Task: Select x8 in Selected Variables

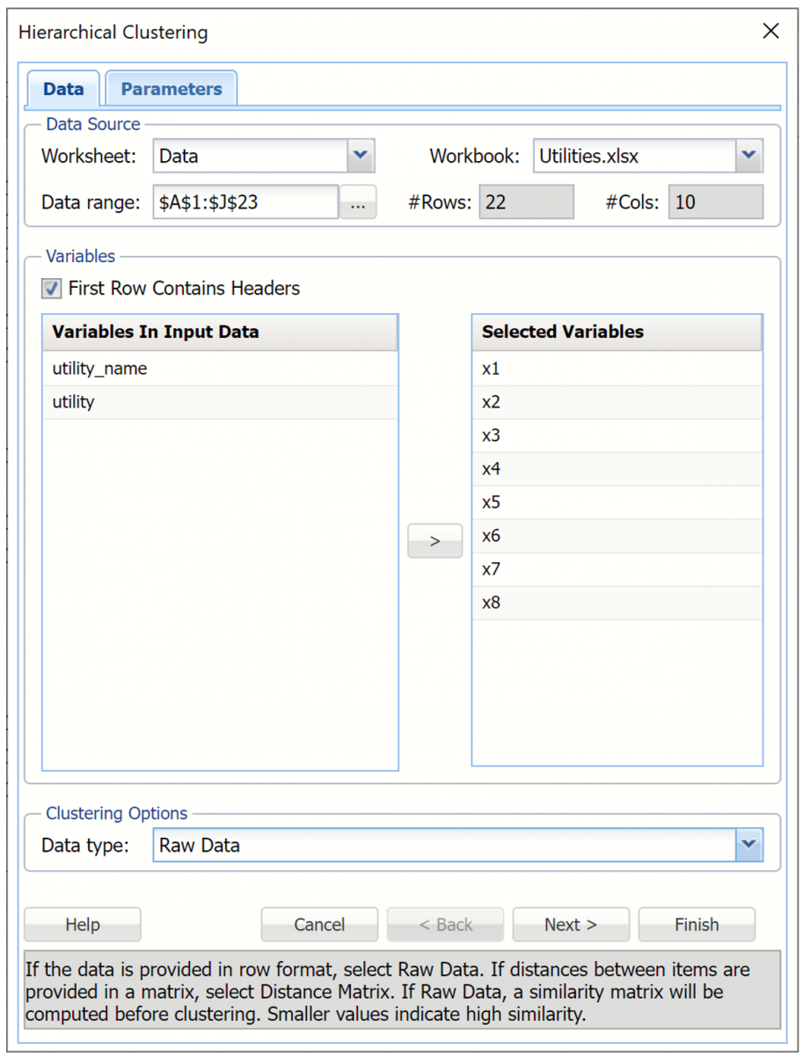Action: (617, 603)
